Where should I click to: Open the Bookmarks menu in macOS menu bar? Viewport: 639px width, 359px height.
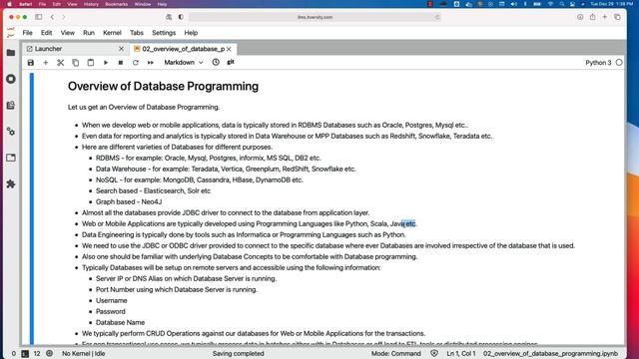[x=117, y=4]
